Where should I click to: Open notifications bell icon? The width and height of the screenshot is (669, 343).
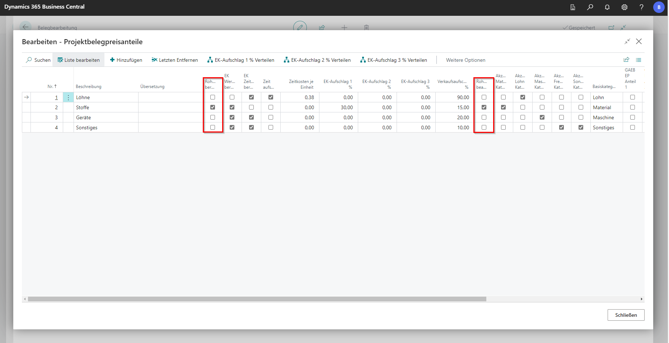pyautogui.click(x=607, y=7)
